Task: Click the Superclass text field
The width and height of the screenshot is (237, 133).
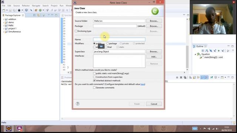Action: (x=119, y=51)
